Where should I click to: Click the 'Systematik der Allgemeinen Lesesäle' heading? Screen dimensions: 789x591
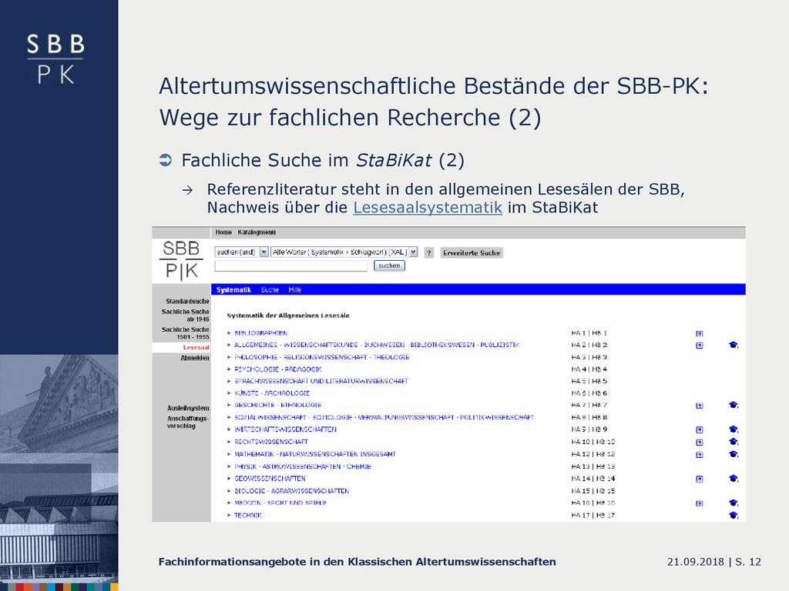[x=288, y=316]
